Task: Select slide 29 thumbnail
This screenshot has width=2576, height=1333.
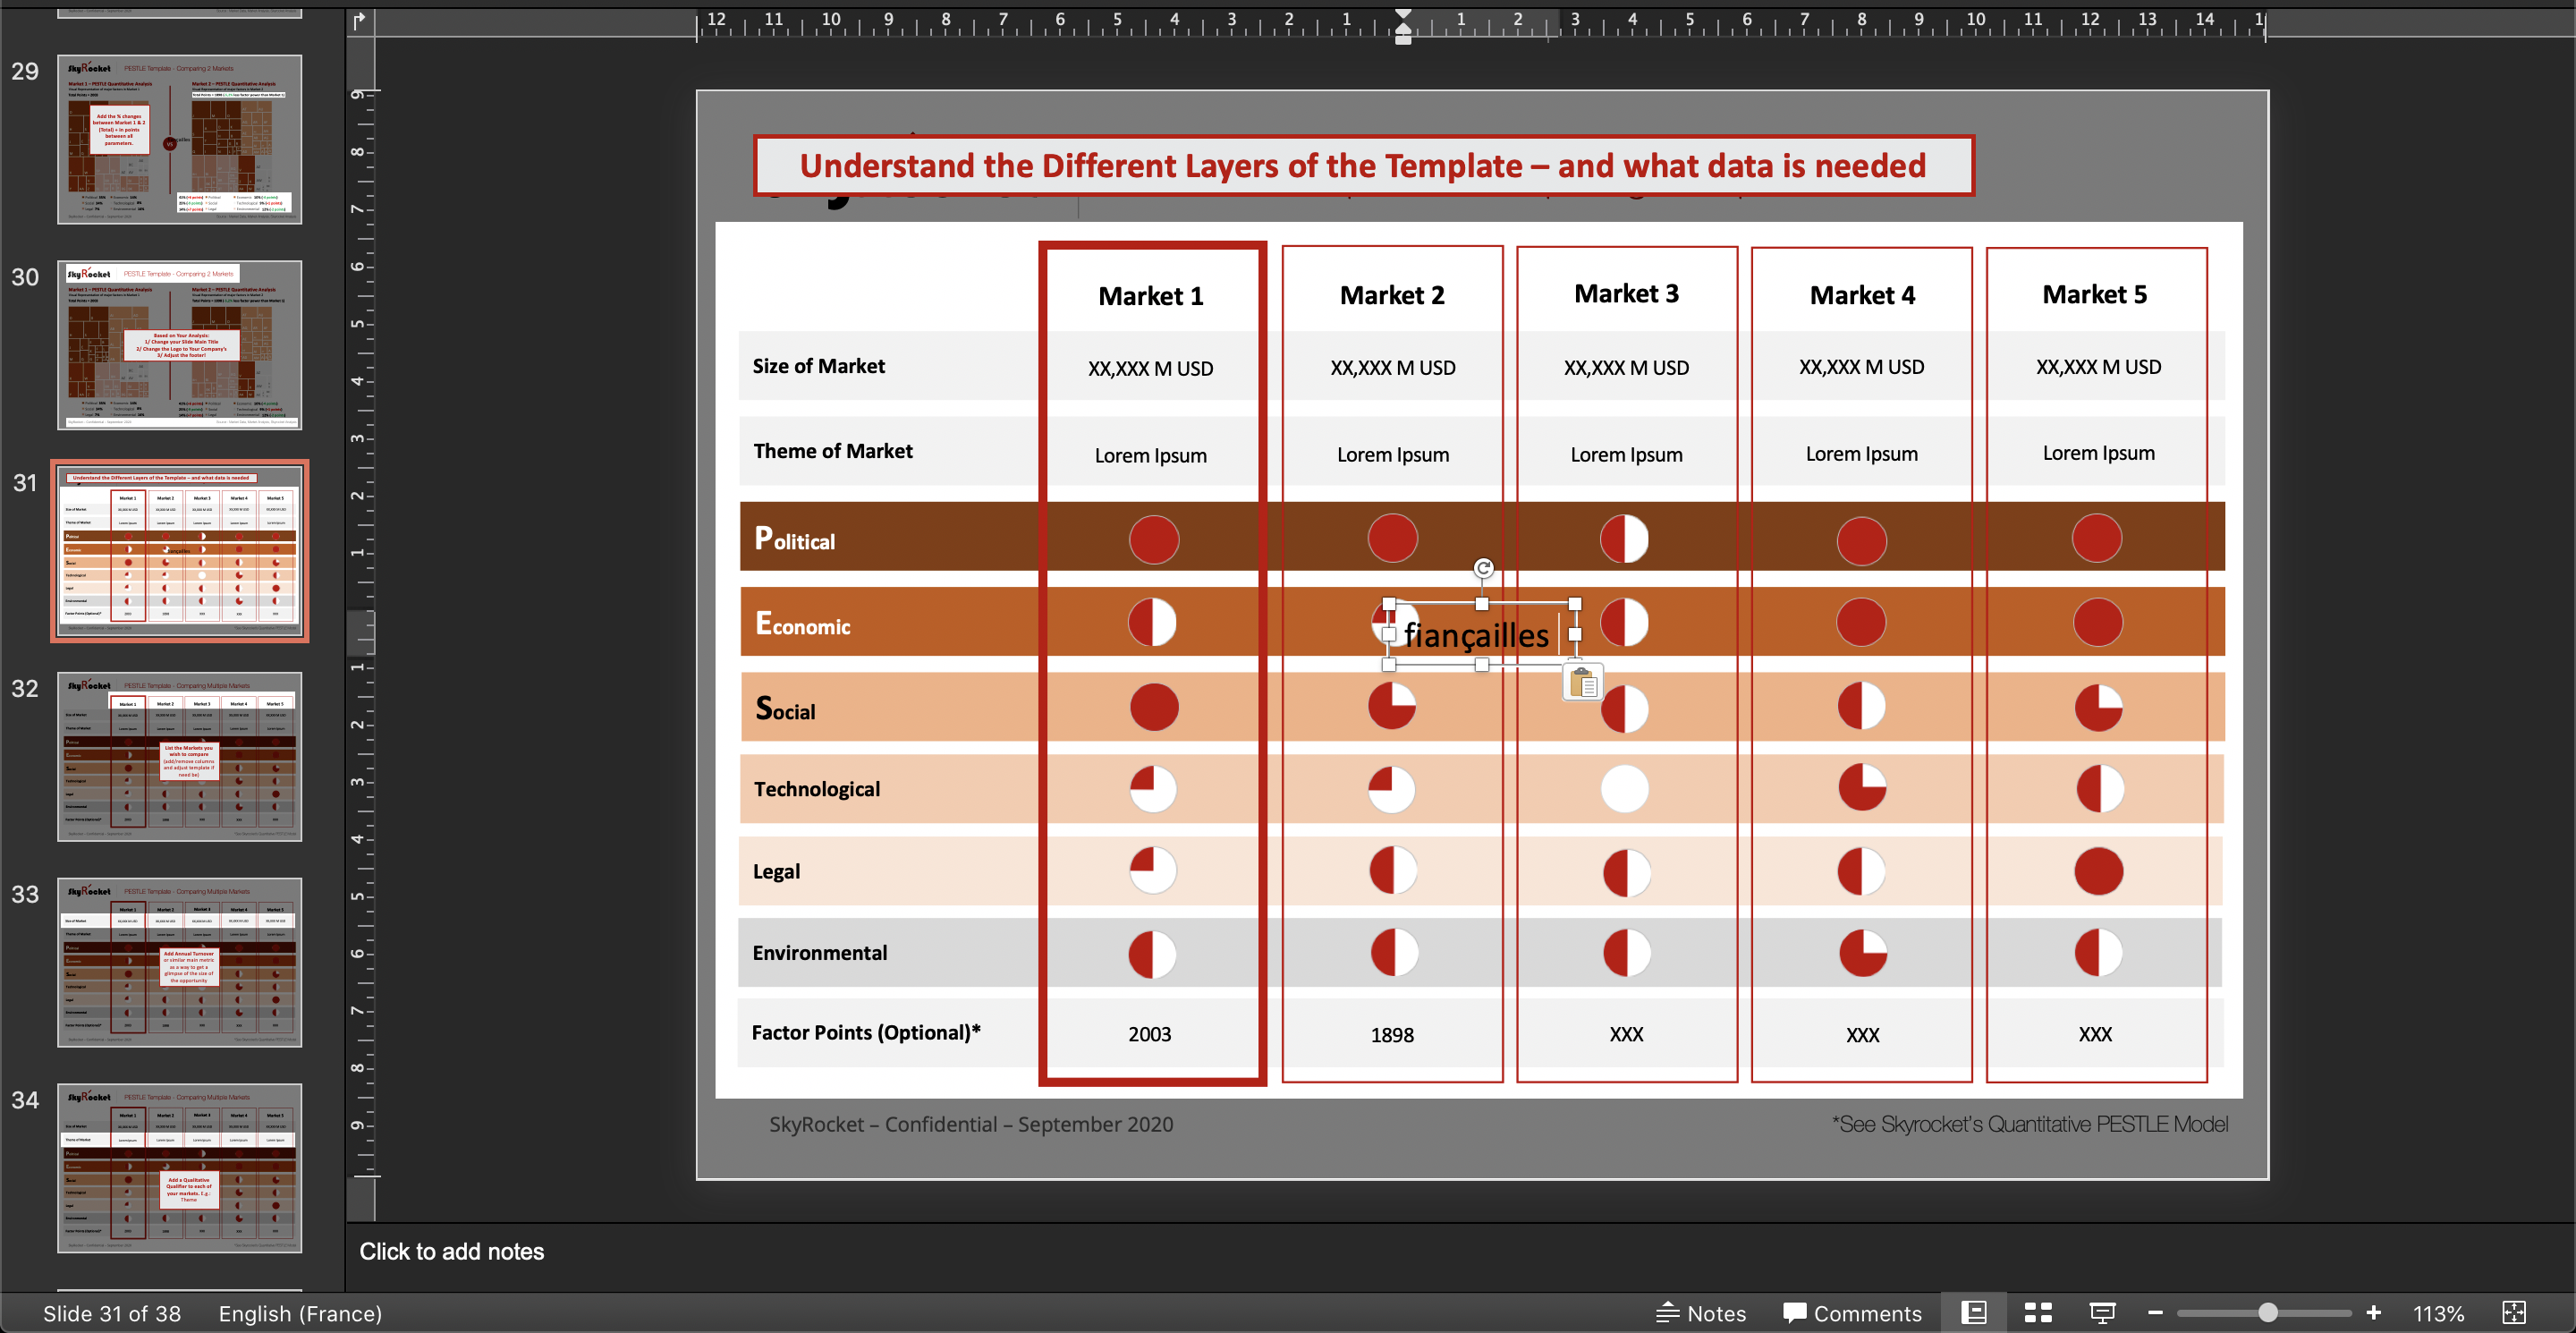Action: tap(180, 139)
